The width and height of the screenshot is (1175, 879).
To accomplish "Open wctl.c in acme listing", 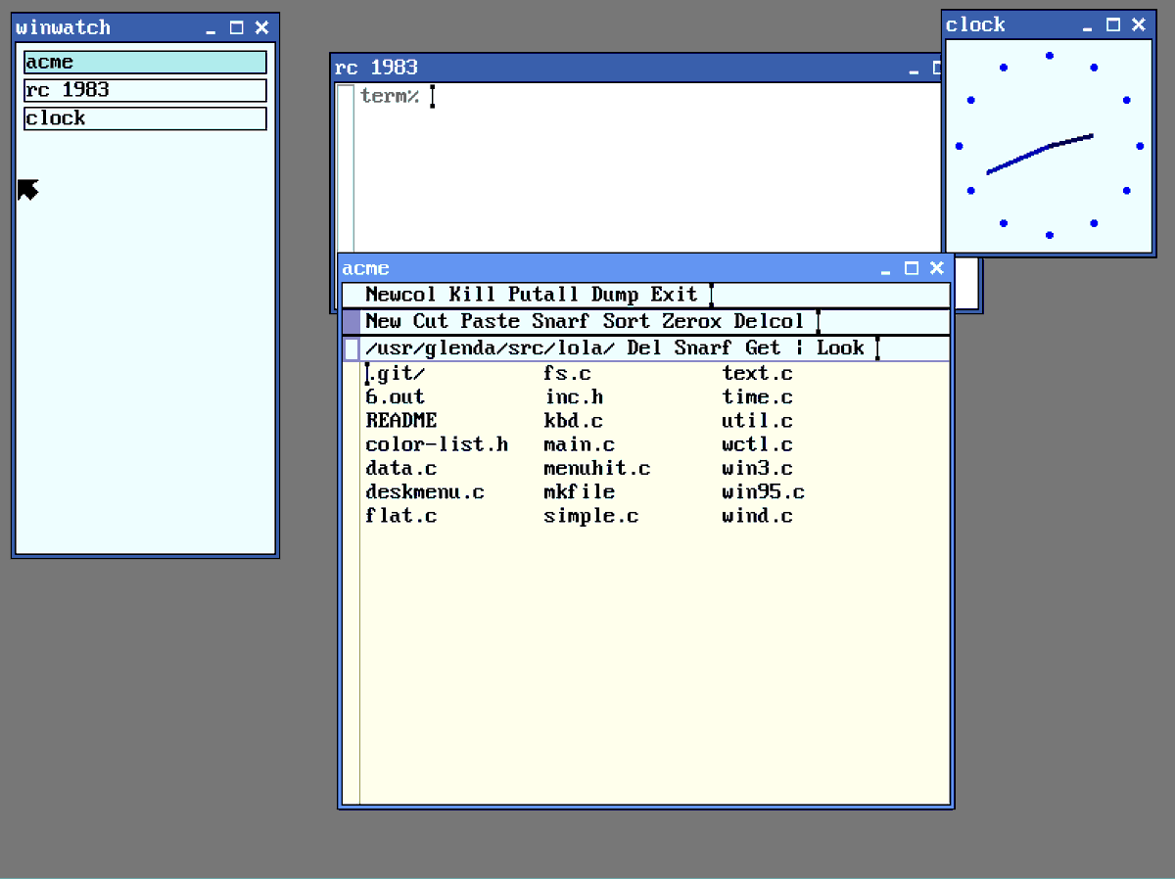I will [758, 444].
